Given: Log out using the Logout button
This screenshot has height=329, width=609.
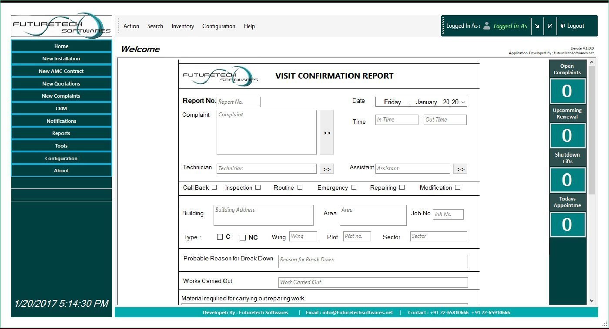Looking at the screenshot, I should click(x=572, y=26).
